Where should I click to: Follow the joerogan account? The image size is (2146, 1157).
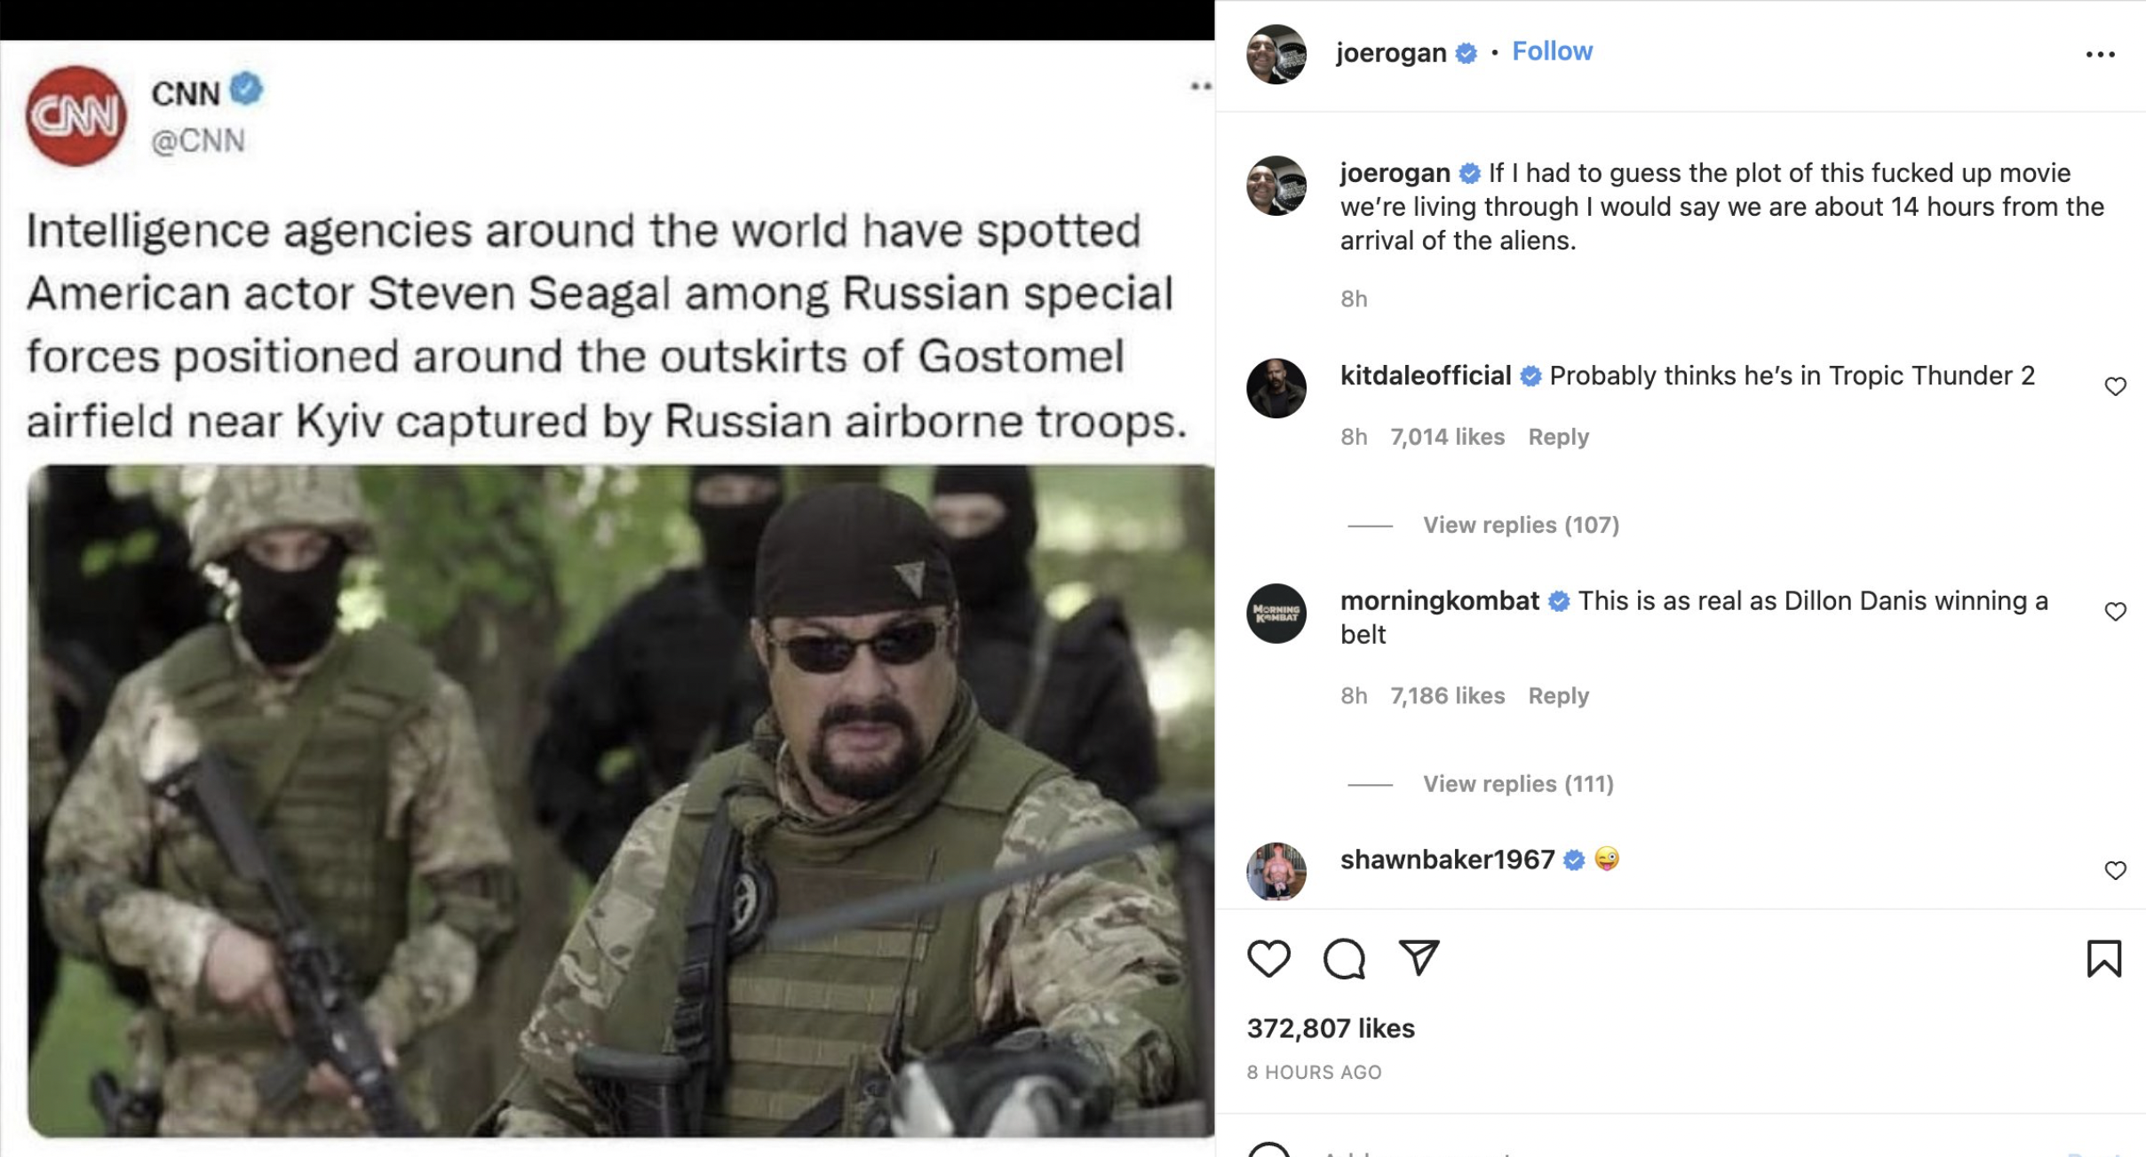[x=1552, y=52]
